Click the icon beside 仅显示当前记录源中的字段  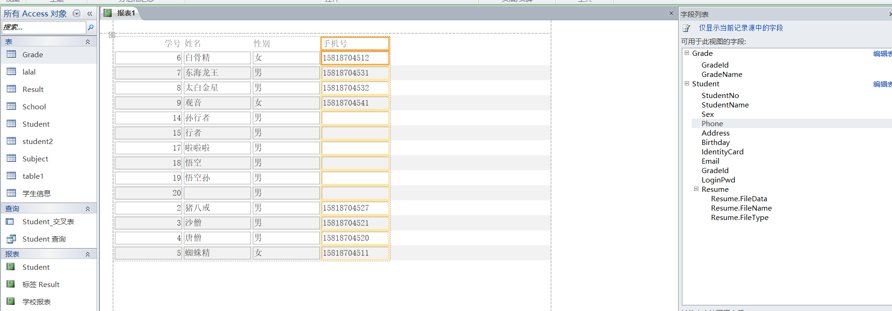[x=687, y=28]
